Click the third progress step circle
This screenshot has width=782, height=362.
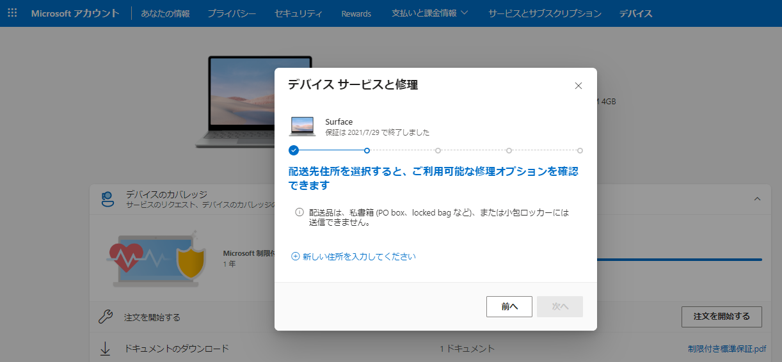438,151
